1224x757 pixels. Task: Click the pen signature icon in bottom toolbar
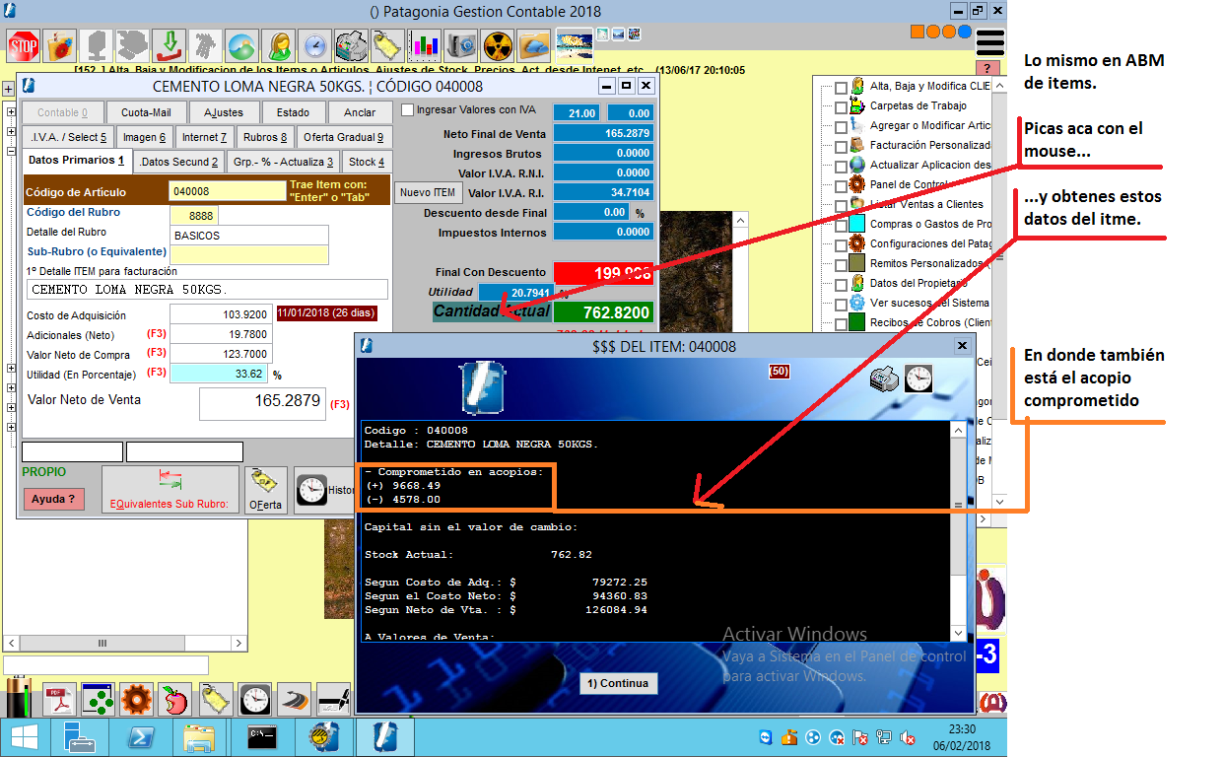pos(333,699)
